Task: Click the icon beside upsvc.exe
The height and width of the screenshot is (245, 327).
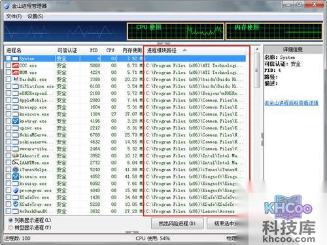Action: [16, 128]
